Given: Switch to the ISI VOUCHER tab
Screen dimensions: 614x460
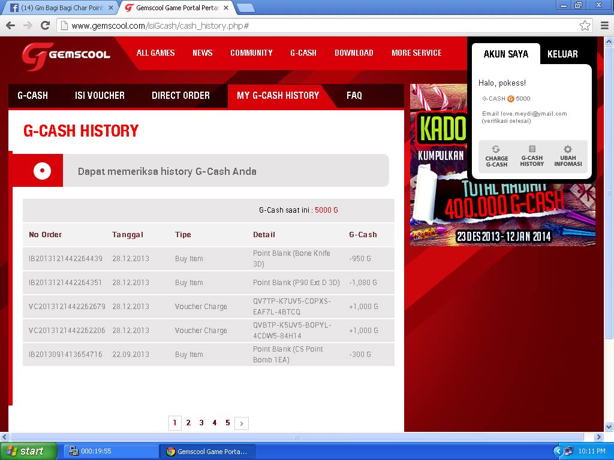Looking at the screenshot, I should point(100,95).
